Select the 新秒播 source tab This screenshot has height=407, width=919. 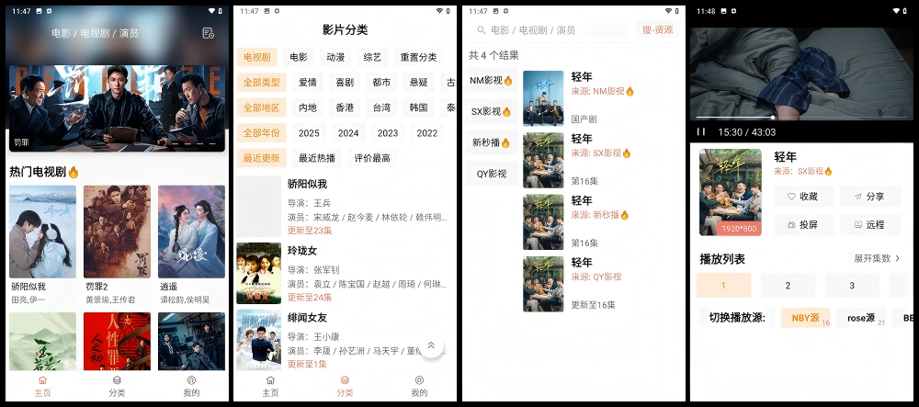(491, 142)
